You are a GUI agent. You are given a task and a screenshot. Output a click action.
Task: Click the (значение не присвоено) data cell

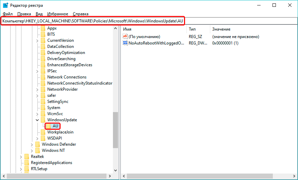[x=236, y=37]
